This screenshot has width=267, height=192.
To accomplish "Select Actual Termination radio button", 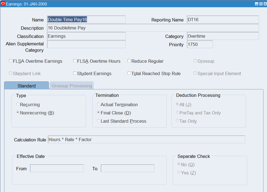I will [99, 104].
